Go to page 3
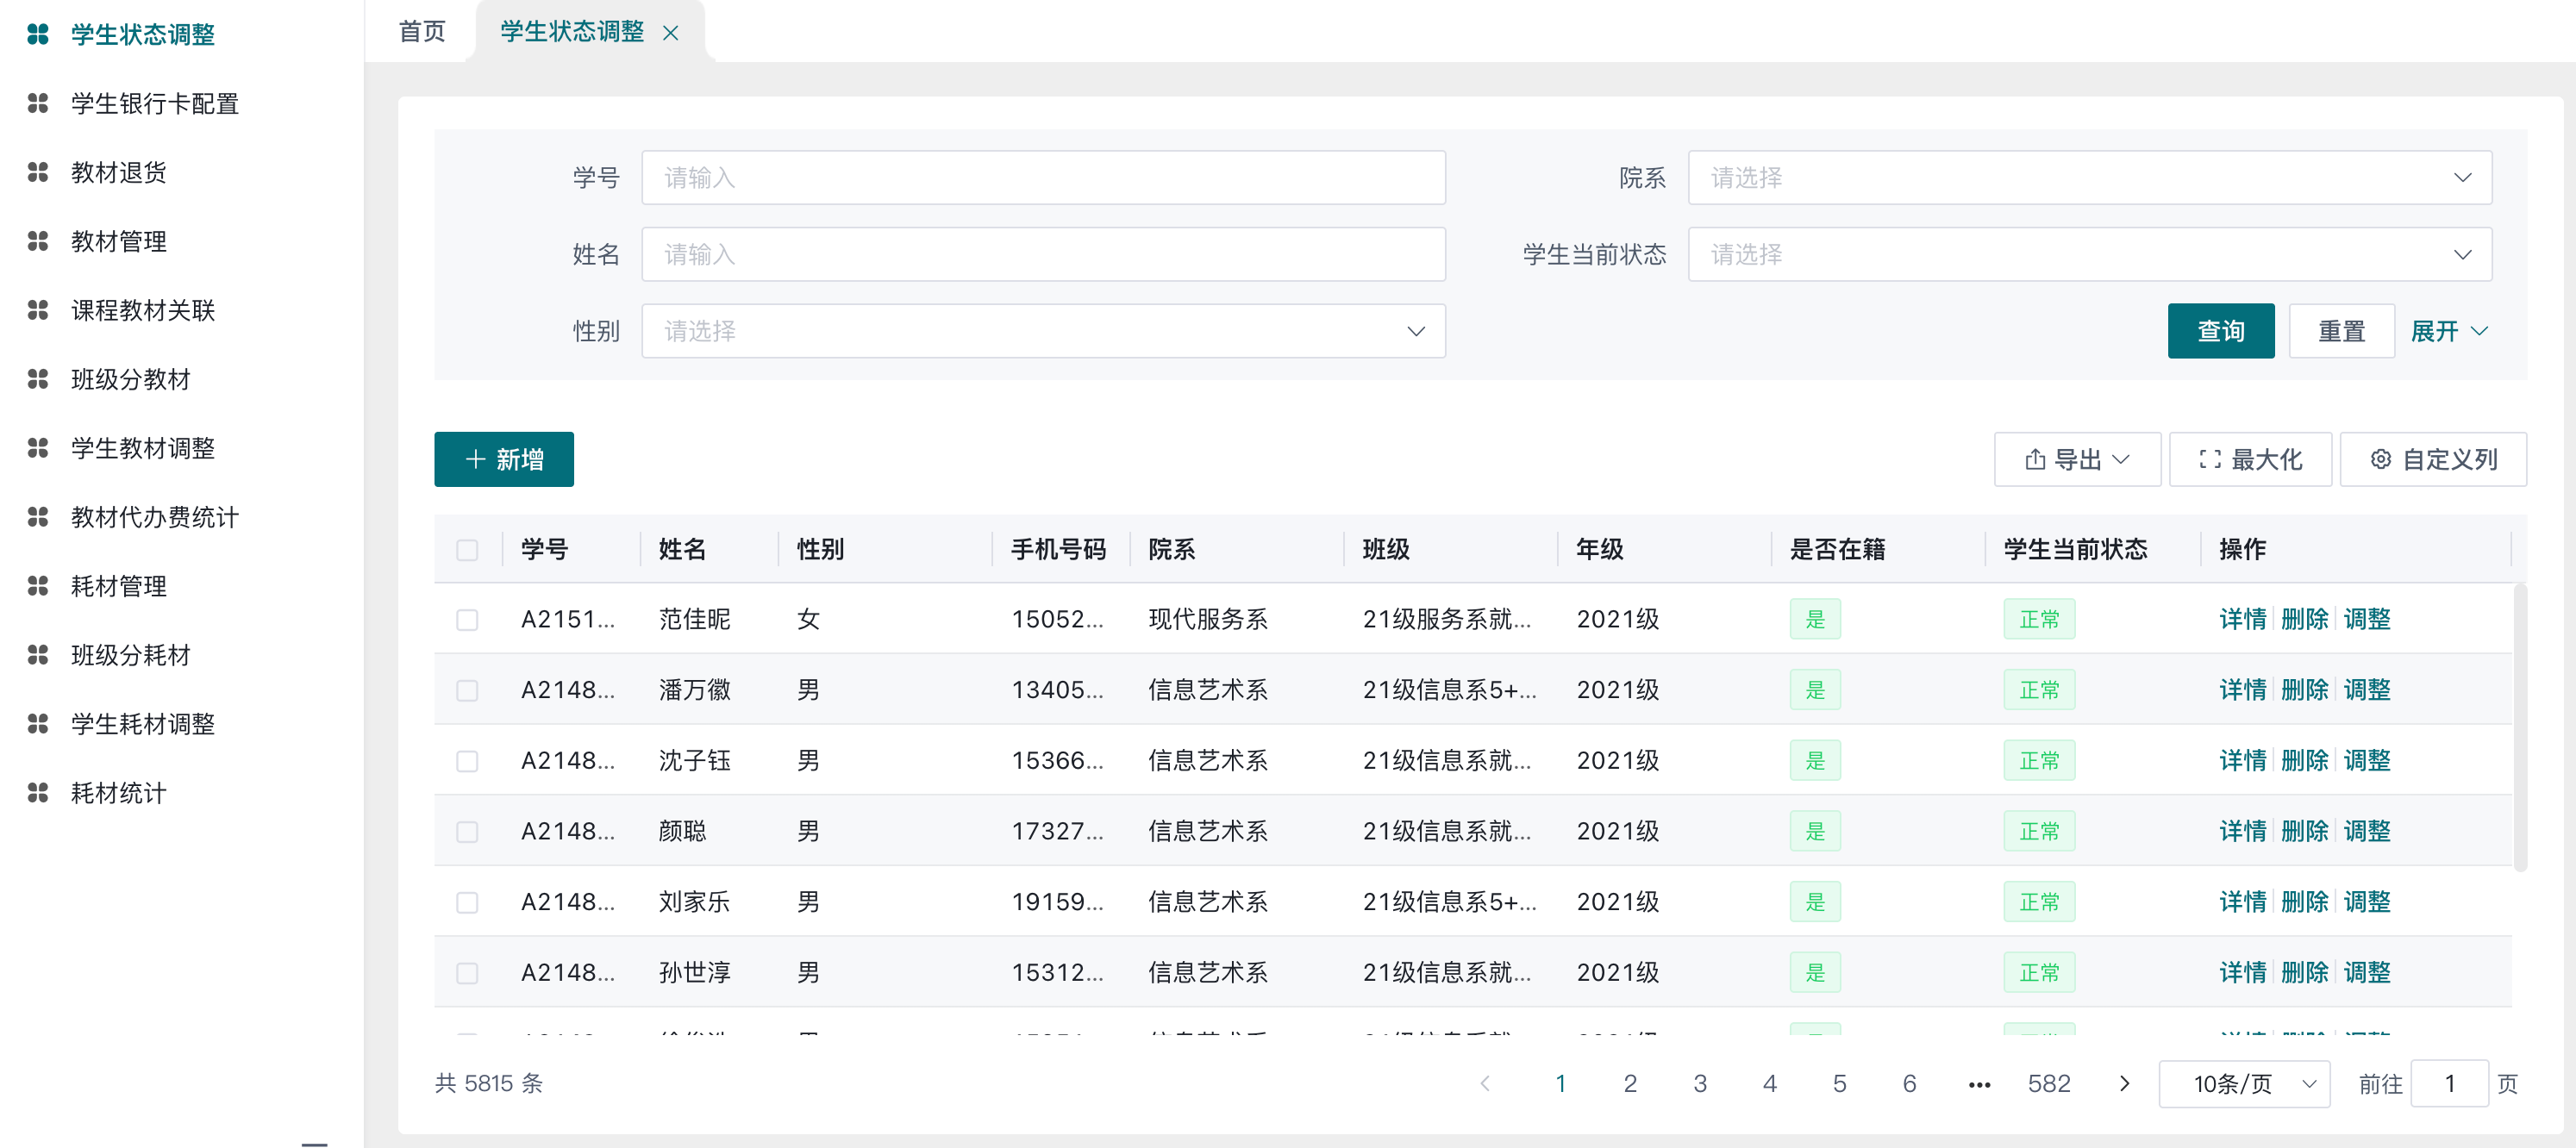 (1700, 1084)
